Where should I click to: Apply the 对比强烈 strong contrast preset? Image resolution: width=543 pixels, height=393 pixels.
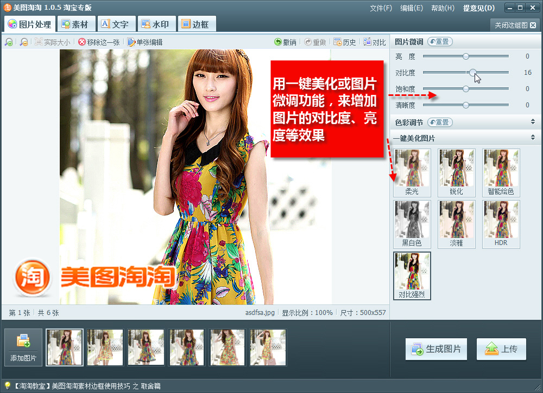pyautogui.click(x=412, y=276)
